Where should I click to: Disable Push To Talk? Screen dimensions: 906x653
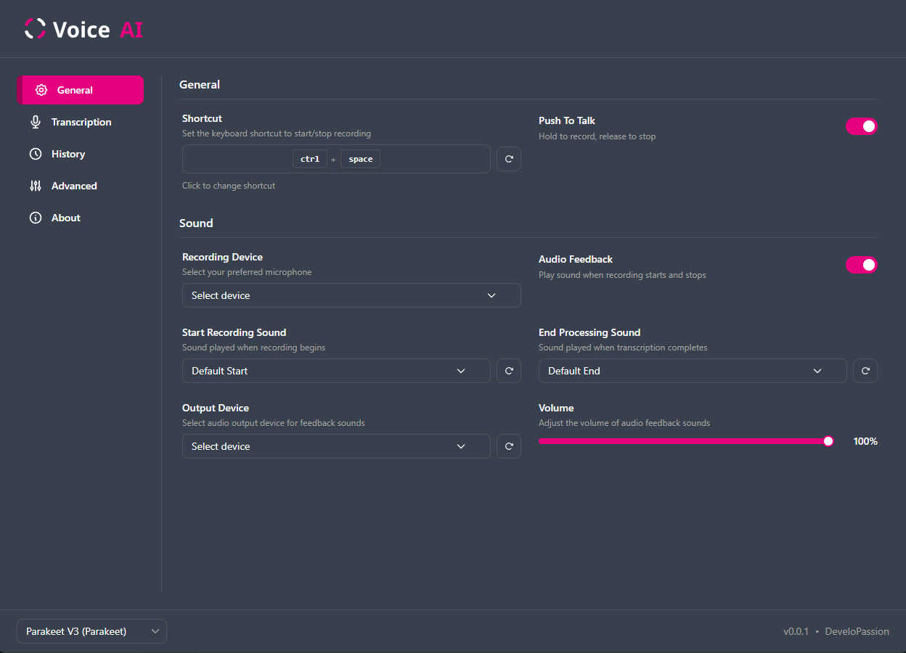862,126
